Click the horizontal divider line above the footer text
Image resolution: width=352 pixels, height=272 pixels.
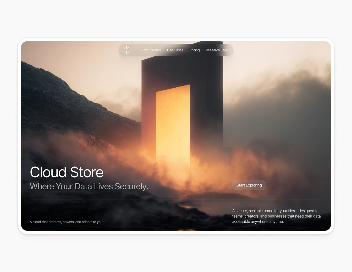click(x=175, y=199)
